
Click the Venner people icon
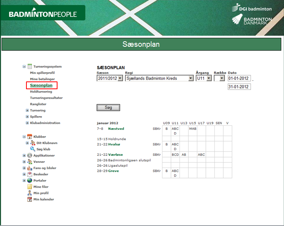[x=30, y=162]
